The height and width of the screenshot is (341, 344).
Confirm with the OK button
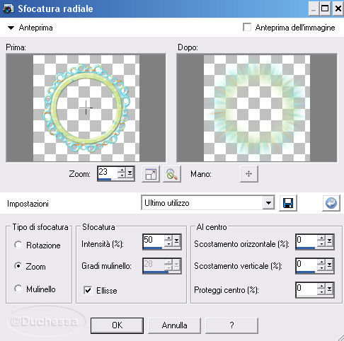117,325
